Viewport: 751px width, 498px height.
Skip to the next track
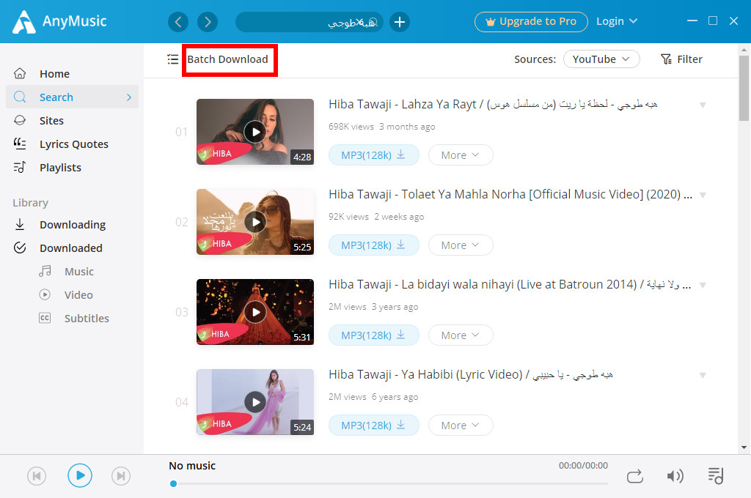click(x=121, y=476)
